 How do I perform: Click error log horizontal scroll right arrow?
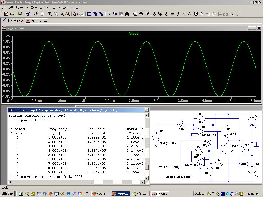point(143,182)
